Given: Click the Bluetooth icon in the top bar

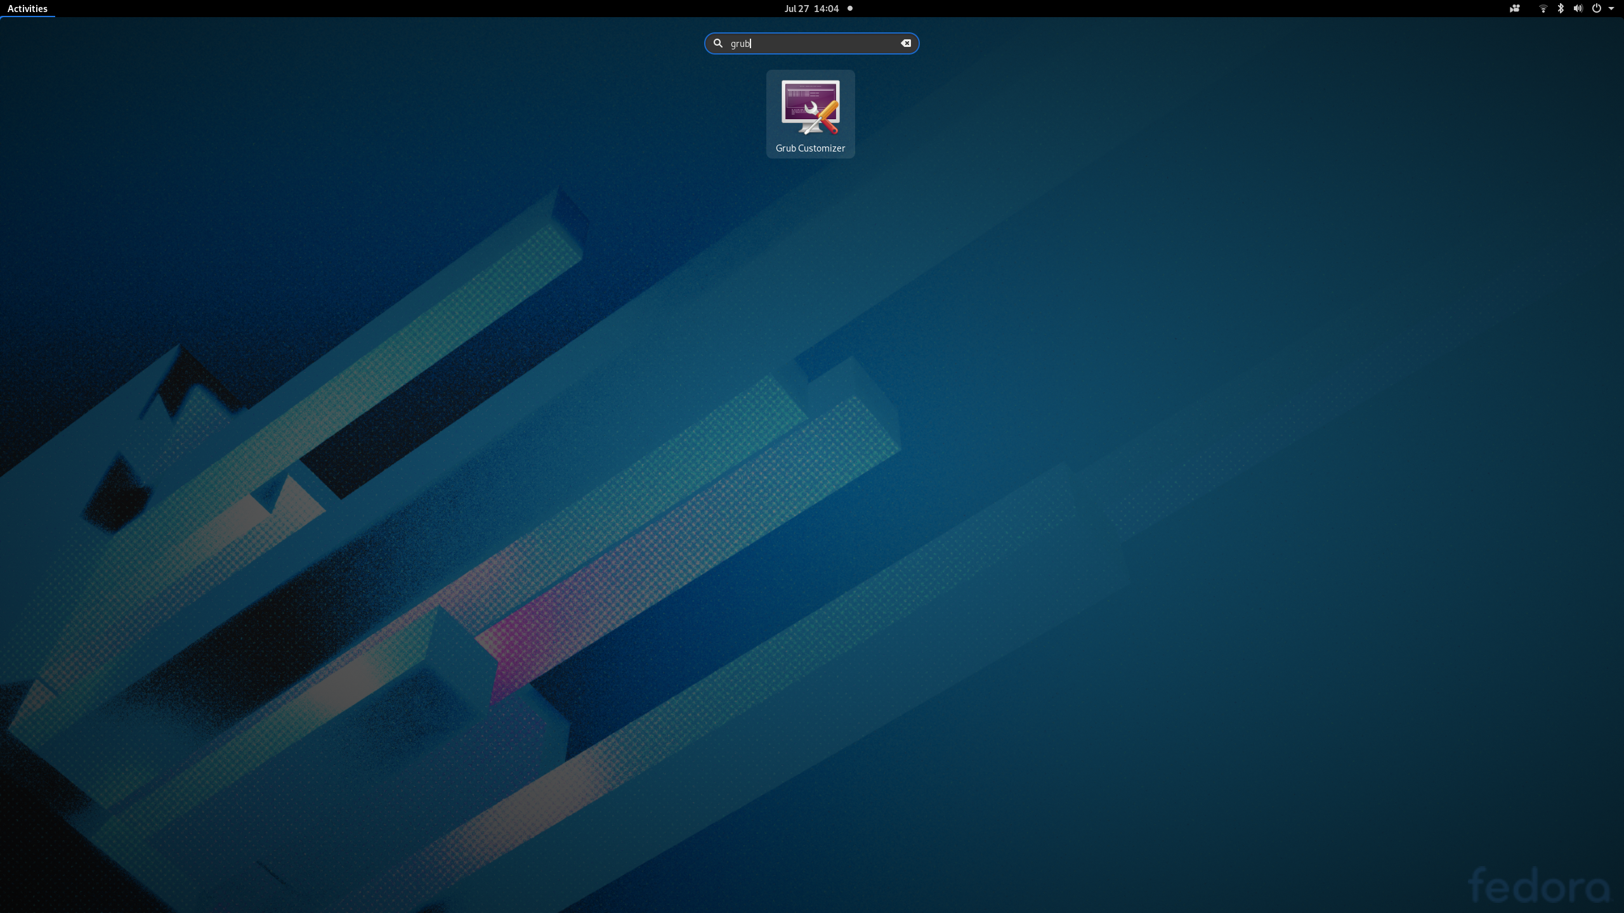Looking at the screenshot, I should (1561, 8).
